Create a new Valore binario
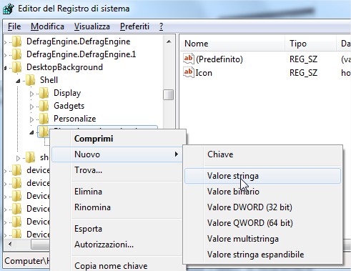 point(262,192)
